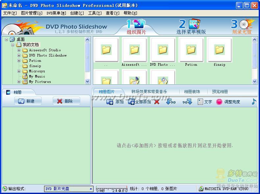Open the Tools (工具) menu

point(95,13)
